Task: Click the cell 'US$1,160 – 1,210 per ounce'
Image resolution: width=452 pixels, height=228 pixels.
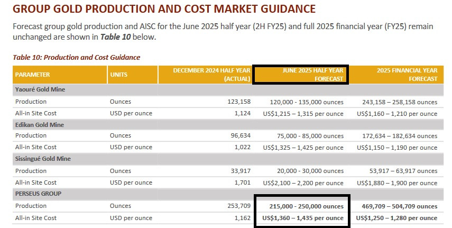Action: (397, 114)
